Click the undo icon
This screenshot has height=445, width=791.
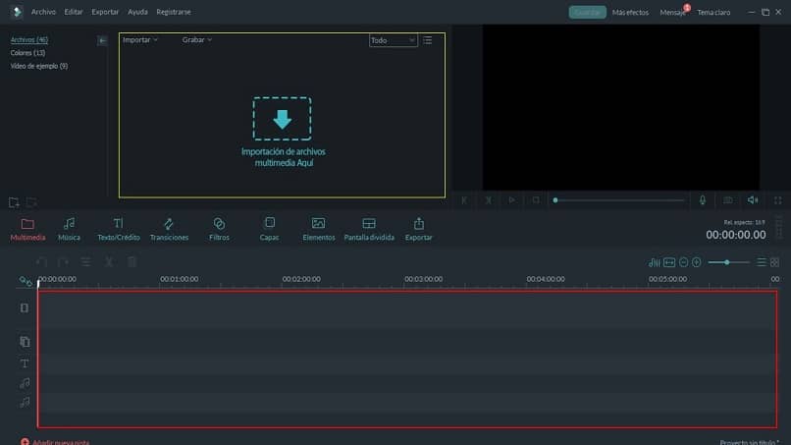41,261
